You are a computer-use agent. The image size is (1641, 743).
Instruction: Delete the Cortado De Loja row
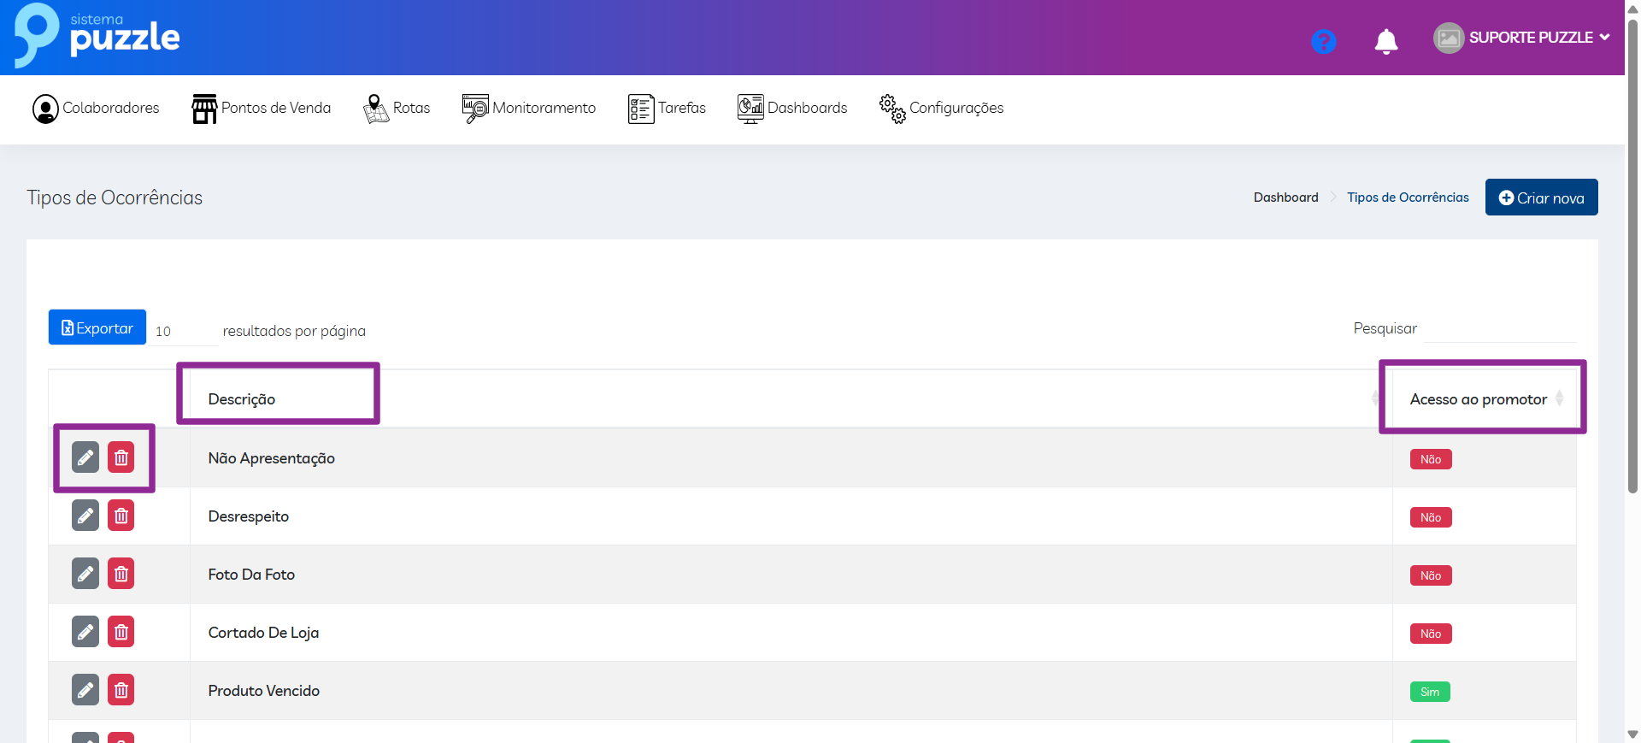[121, 632]
